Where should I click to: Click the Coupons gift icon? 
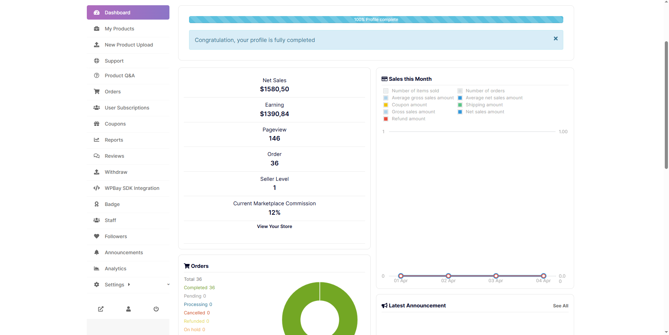(x=97, y=124)
